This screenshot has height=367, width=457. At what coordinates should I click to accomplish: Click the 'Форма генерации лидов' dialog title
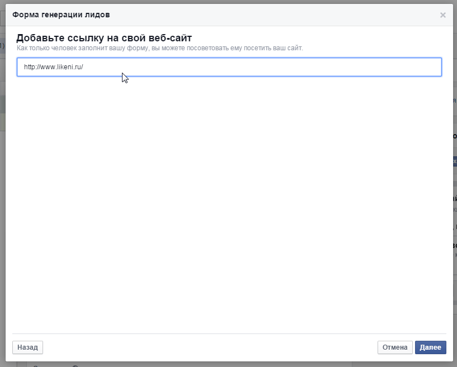65,15
